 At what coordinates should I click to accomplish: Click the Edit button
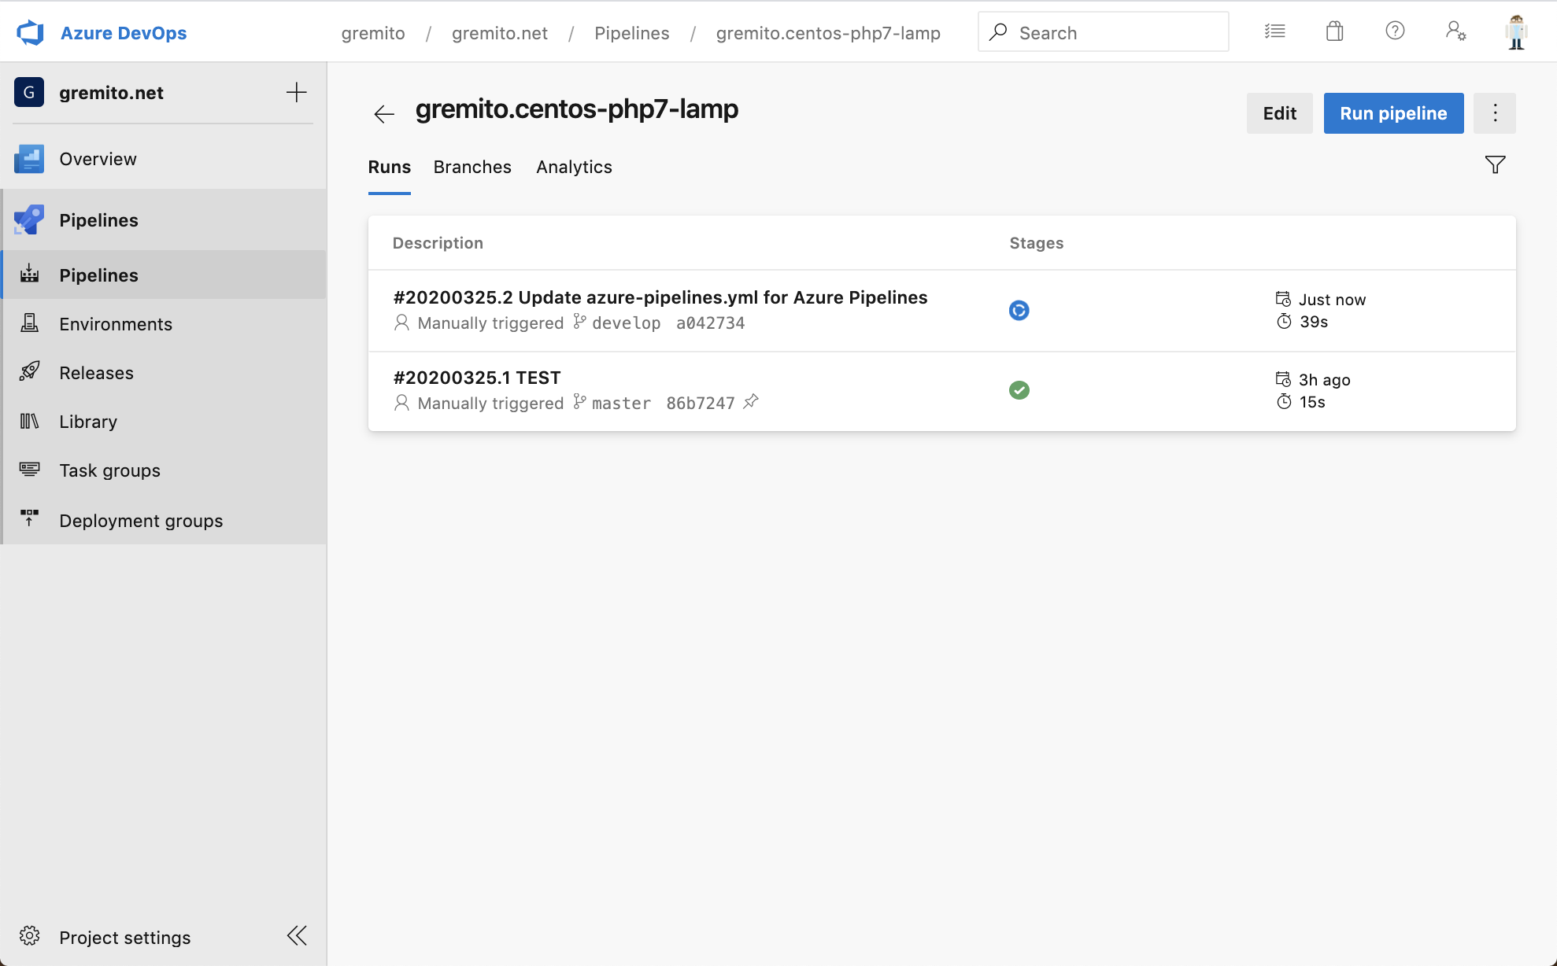click(1279, 113)
